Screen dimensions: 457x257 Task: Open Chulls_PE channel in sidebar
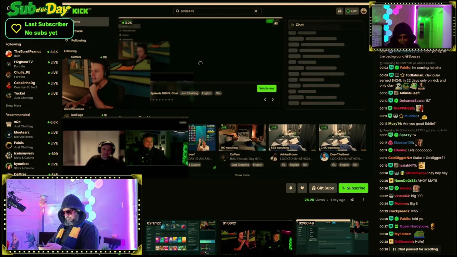pos(31,74)
